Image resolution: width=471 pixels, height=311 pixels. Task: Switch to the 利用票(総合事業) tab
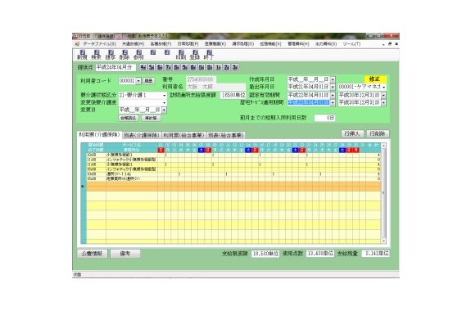(183, 135)
